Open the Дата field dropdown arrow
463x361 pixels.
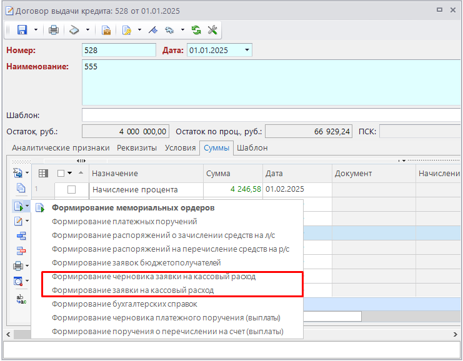[x=247, y=50]
